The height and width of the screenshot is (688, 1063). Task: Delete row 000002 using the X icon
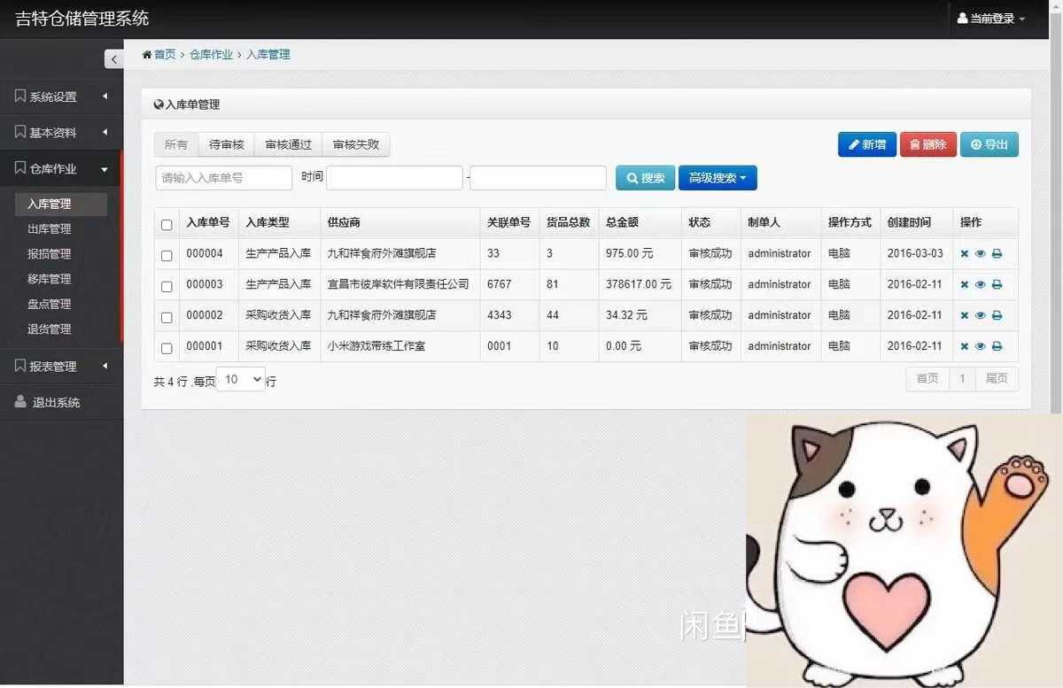[x=965, y=315]
